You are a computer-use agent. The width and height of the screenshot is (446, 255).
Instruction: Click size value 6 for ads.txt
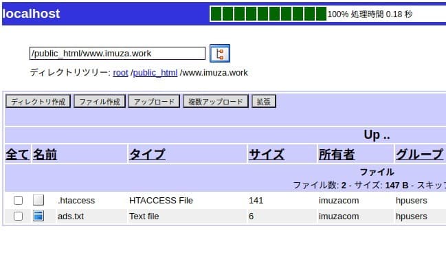tap(251, 217)
